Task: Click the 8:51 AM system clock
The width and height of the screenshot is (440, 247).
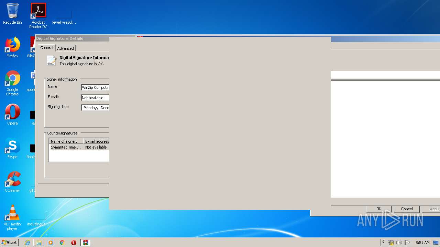Action: pos(422,243)
